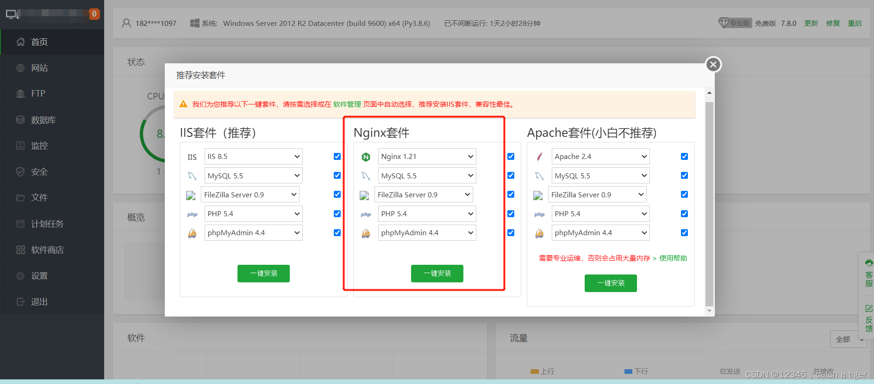The height and width of the screenshot is (384, 874).
Task: Click the warning triangle icon in notice
Action: (x=183, y=104)
